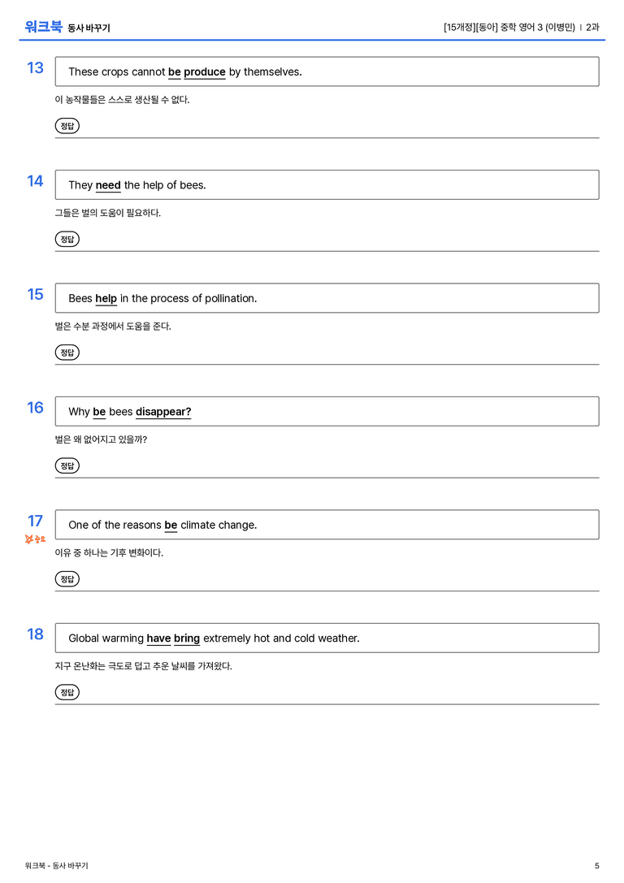Click the 정답 badge under question 13
This screenshot has height=883, width=624.
tap(67, 126)
